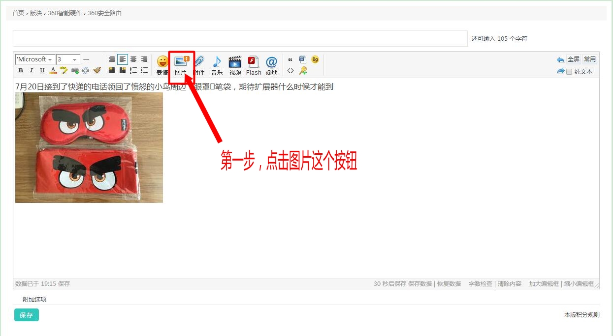The height and width of the screenshot is (336, 613).
Task: Click the post title input field
Action: point(240,38)
